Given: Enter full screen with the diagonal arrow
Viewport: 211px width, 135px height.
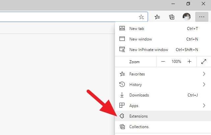Looking at the screenshot, I should pos(204,62).
